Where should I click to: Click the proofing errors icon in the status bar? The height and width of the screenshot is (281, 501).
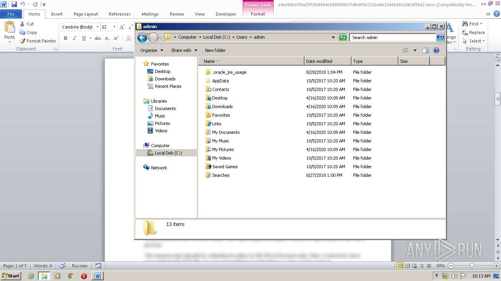[x=62, y=266]
